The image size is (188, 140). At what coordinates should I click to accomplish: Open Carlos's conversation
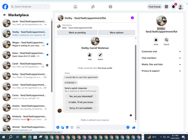(25, 97)
